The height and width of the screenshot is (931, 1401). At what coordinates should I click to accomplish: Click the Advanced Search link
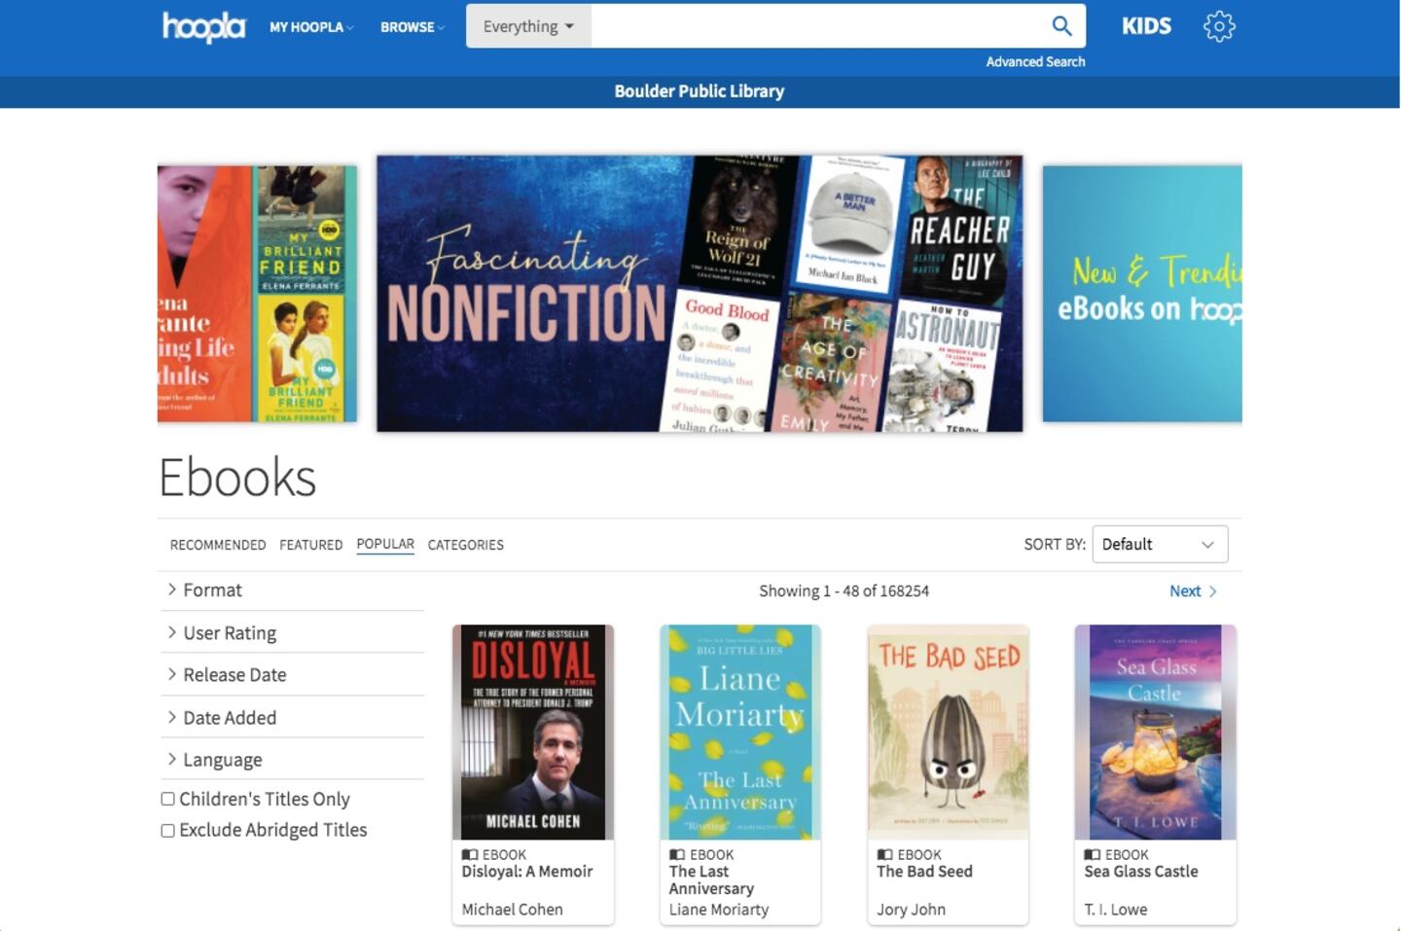point(1035,61)
